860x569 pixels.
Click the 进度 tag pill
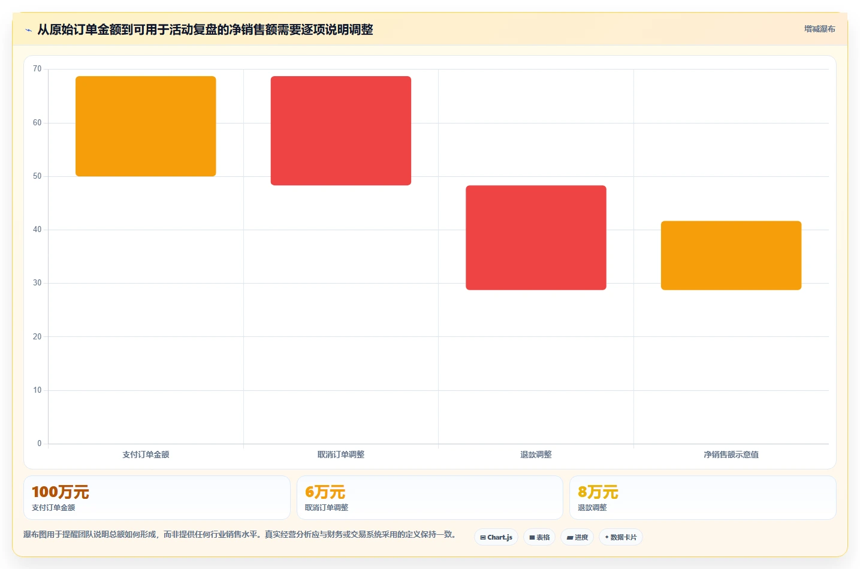577,537
